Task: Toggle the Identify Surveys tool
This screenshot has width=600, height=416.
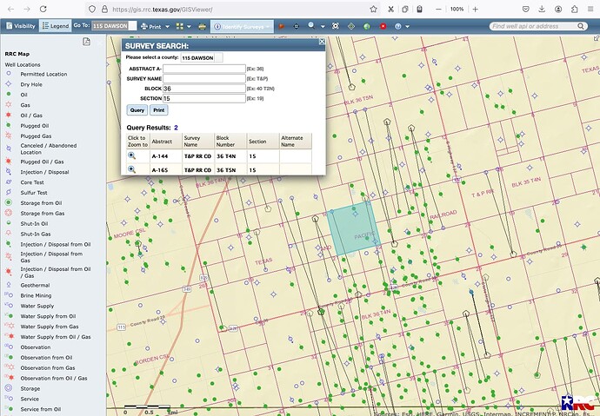Action: [x=240, y=27]
